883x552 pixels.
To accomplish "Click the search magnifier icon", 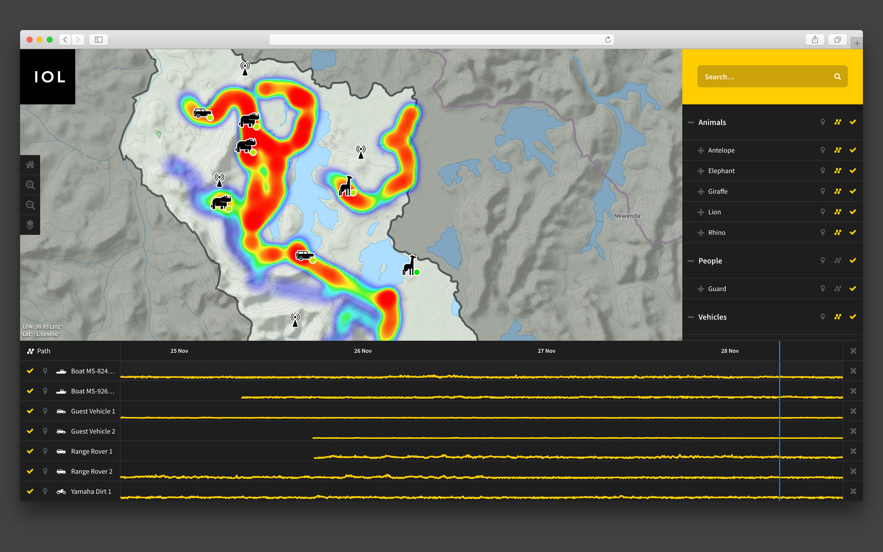I will click(837, 77).
